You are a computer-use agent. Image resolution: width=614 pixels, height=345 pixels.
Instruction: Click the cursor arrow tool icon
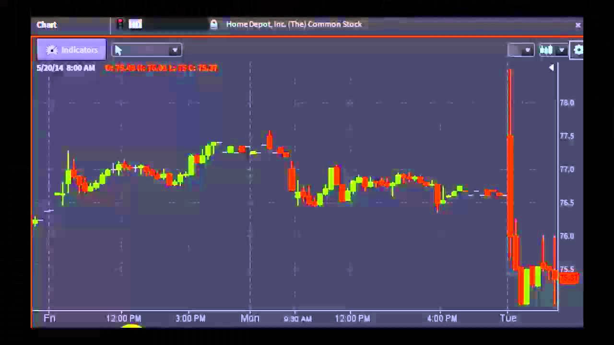pos(118,50)
